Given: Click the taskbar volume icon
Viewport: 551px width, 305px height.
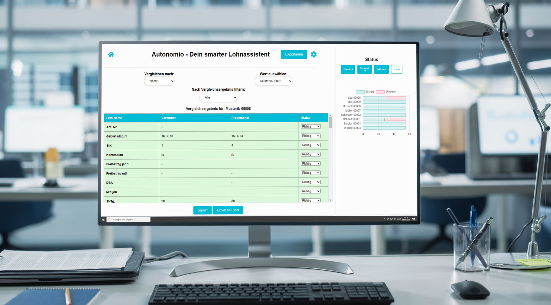Looking at the screenshot, I should [x=395, y=219].
